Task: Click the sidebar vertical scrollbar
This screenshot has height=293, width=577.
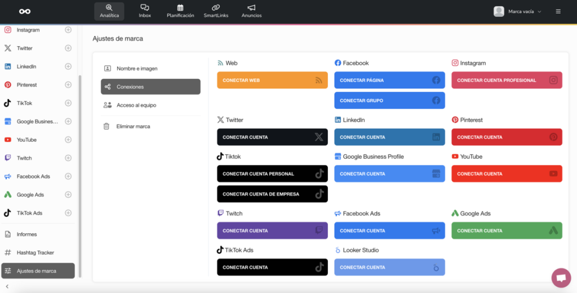Action: tap(80, 176)
